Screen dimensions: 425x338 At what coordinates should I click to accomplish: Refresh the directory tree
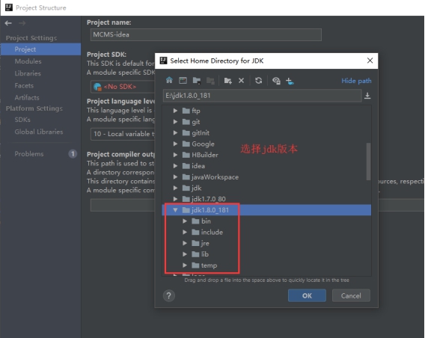[x=259, y=81]
